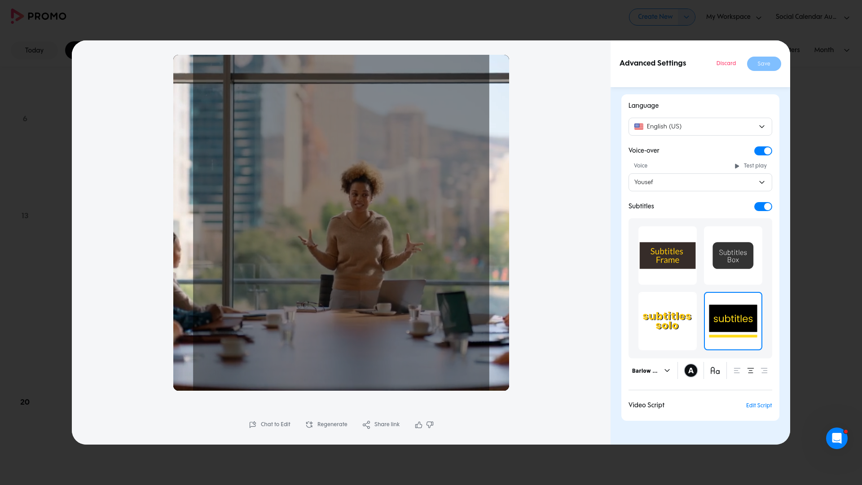The image size is (862, 485).
Task: Expand the Yousef voice dropdown
Action: (x=700, y=182)
